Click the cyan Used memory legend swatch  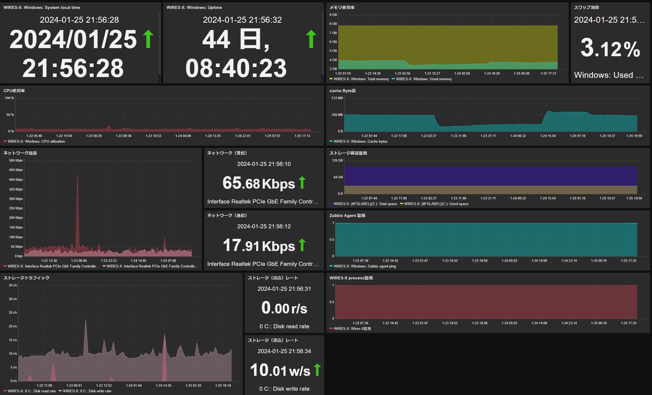click(393, 79)
